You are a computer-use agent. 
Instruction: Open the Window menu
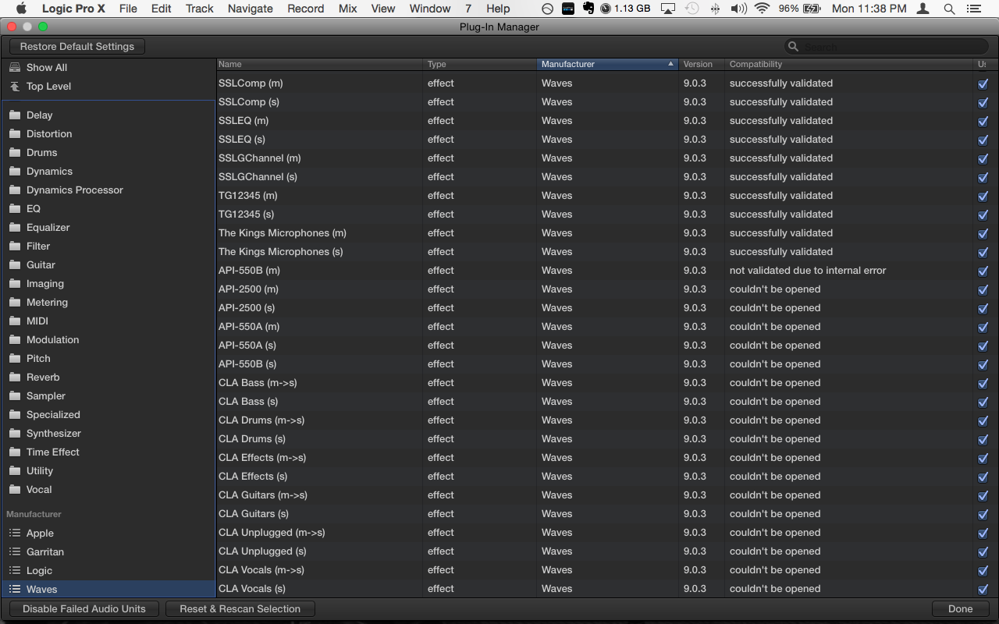430,9
